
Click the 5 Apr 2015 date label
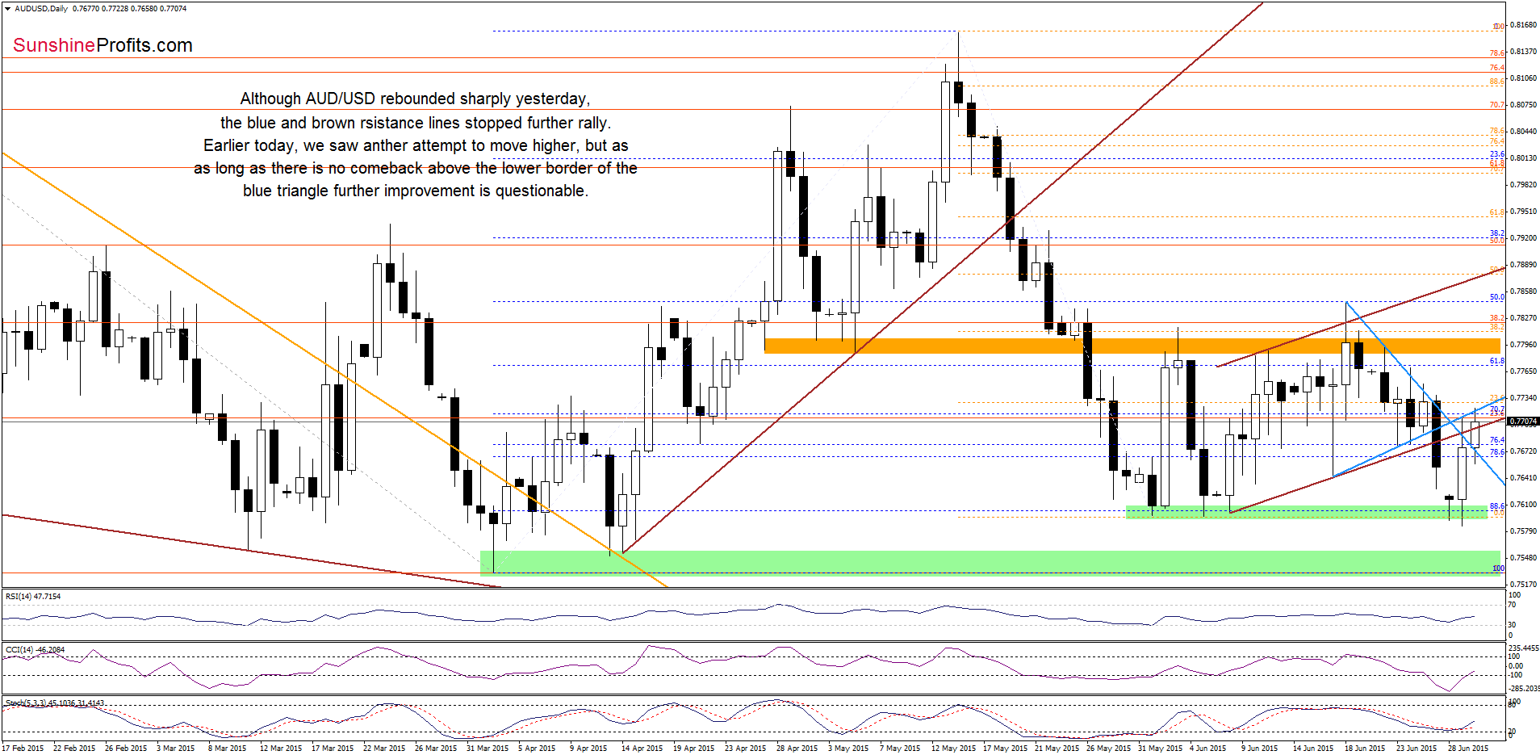(x=537, y=748)
